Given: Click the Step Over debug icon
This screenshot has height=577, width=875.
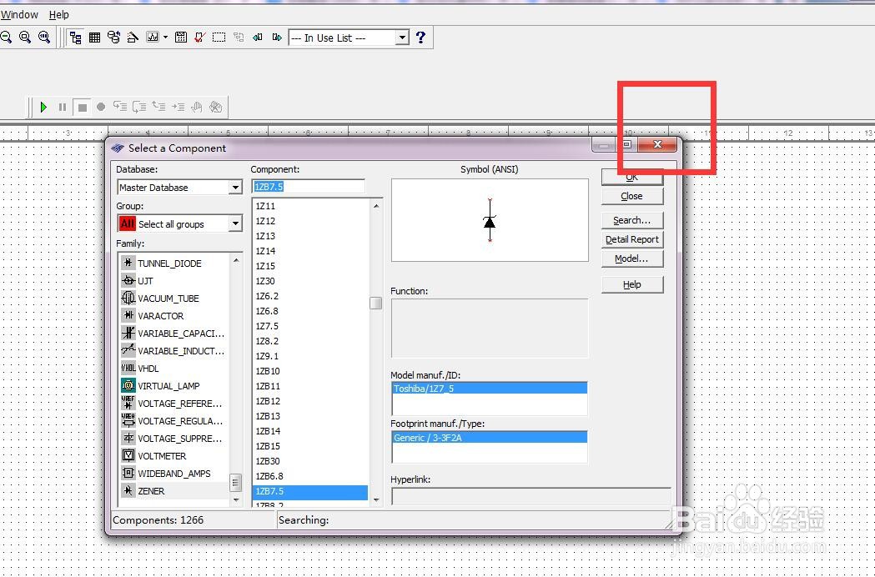Looking at the screenshot, I should tap(139, 106).
